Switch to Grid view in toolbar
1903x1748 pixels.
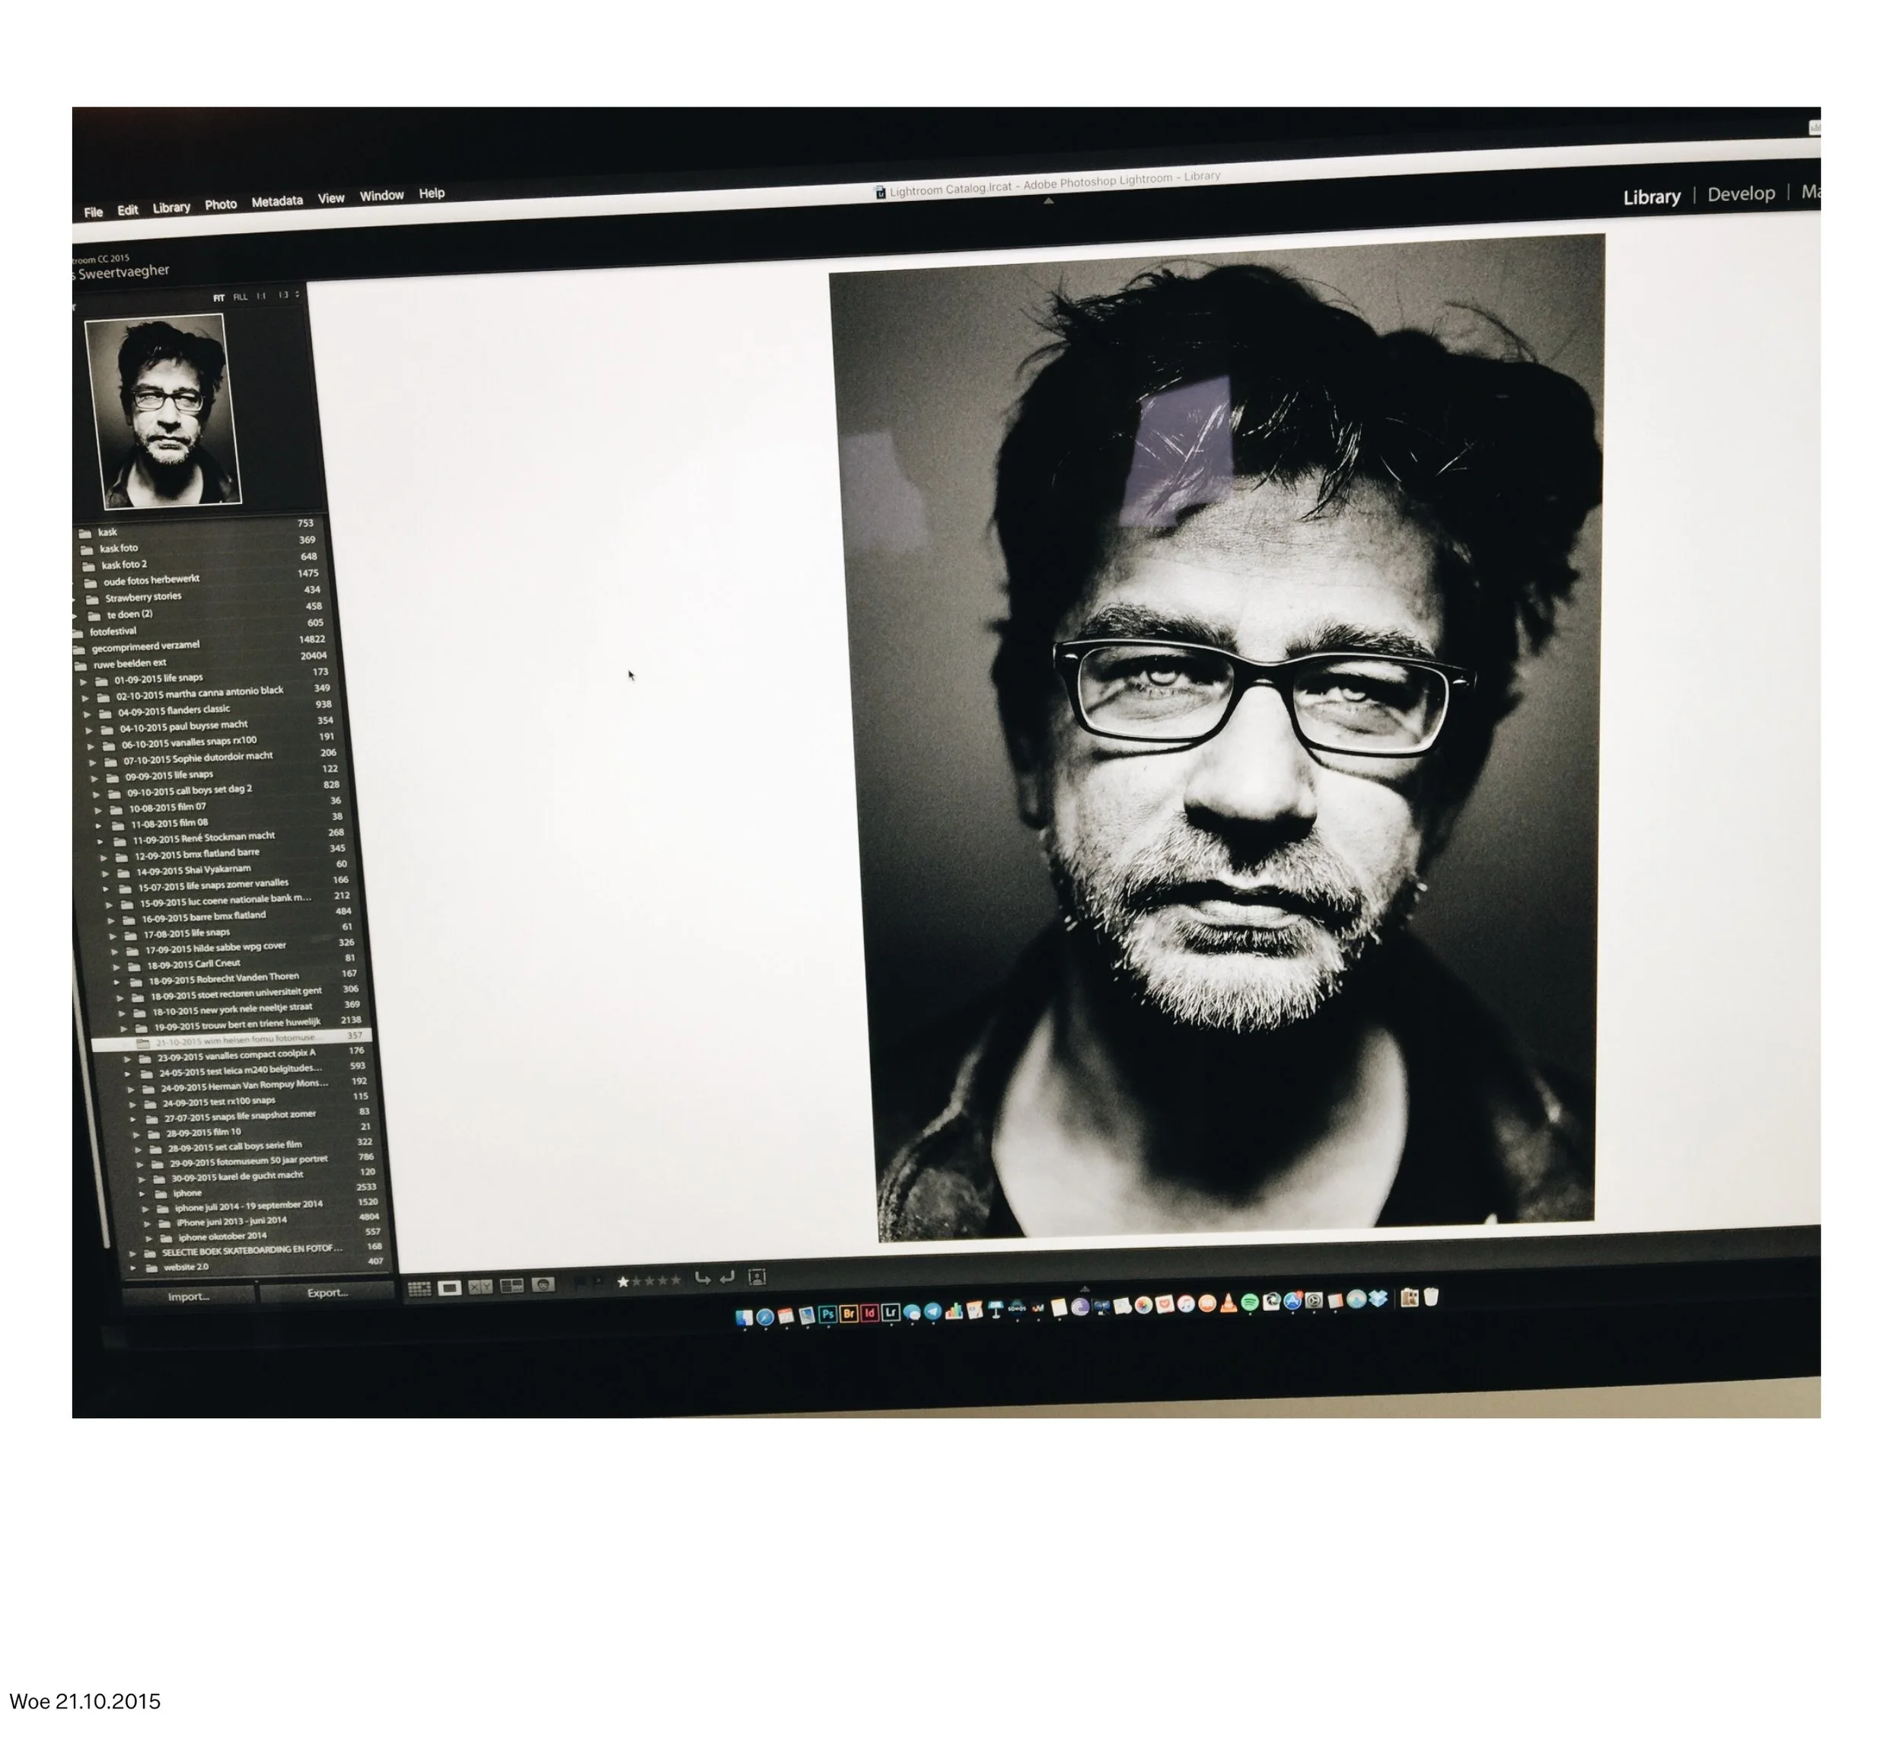coord(419,1288)
